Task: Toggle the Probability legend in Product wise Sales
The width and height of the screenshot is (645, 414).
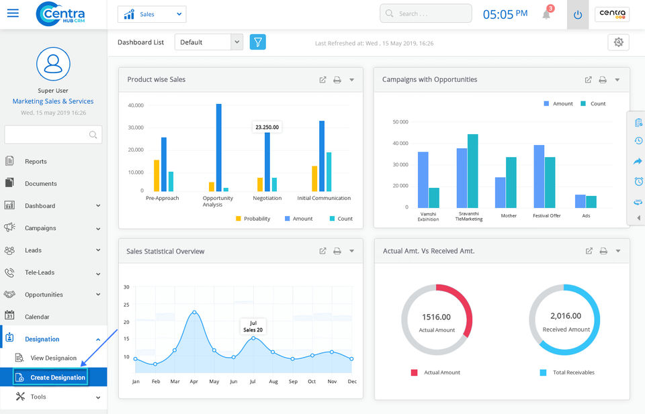Action: coord(253,219)
